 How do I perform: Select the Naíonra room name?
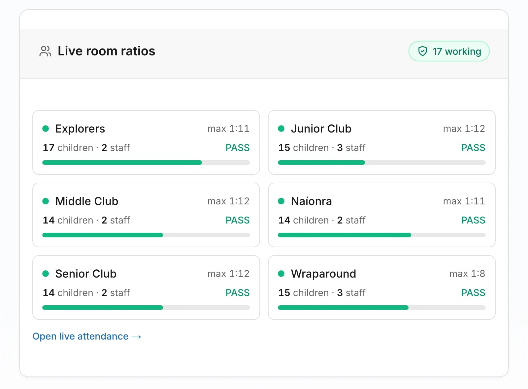311,201
